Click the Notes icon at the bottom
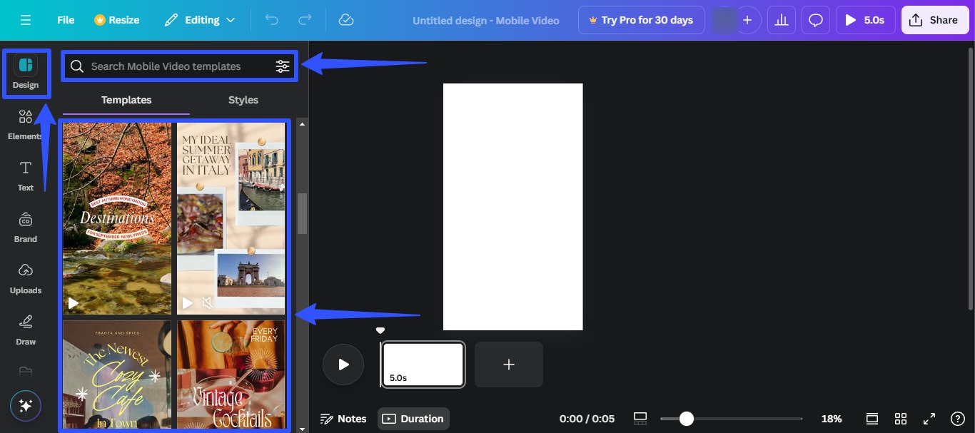 326,419
